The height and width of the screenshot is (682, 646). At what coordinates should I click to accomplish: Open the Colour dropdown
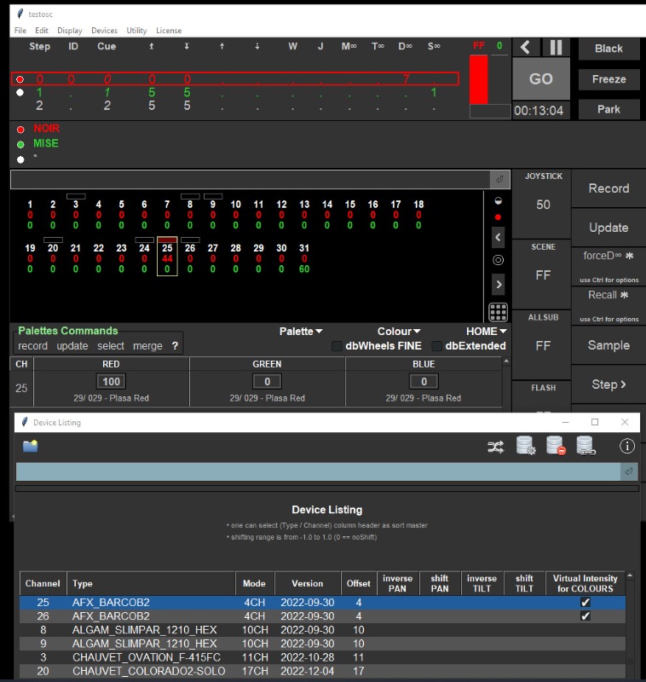(399, 332)
